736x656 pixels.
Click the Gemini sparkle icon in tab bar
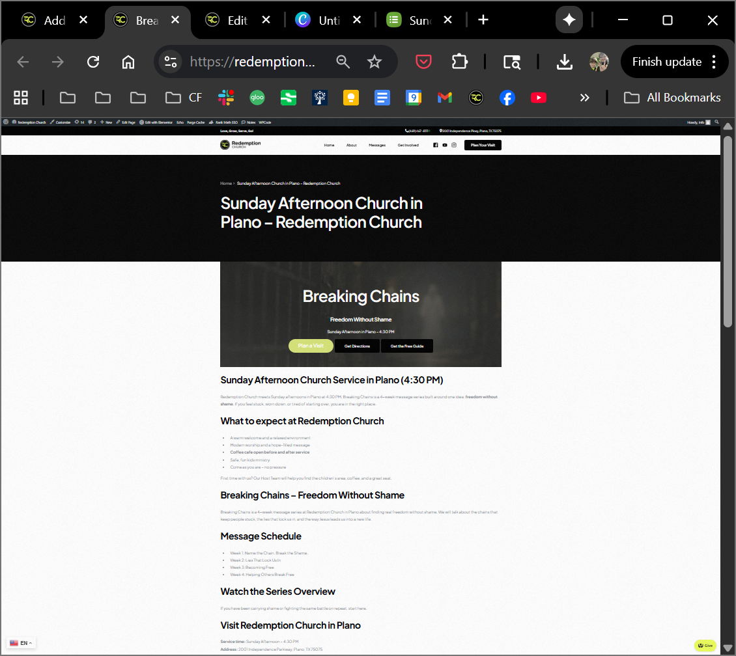click(x=569, y=20)
